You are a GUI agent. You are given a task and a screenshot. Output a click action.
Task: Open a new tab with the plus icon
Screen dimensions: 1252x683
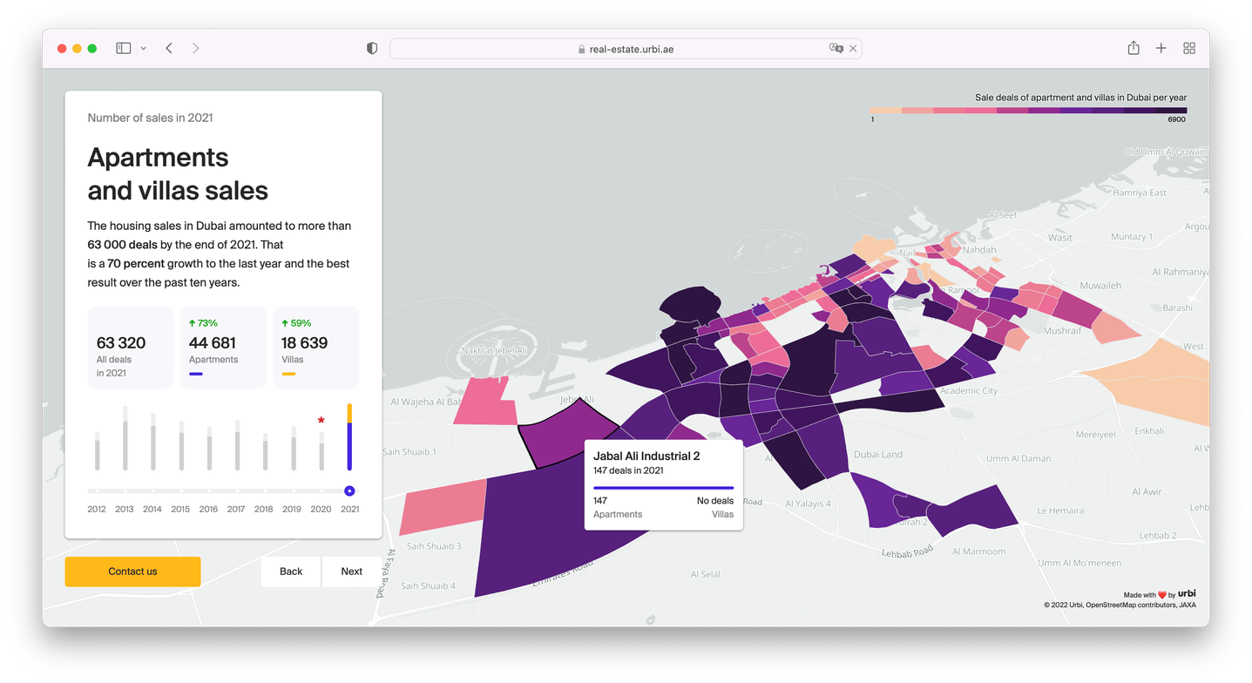1161,48
